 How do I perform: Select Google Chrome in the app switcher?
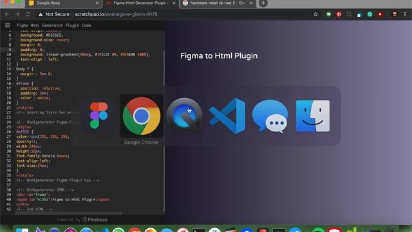142,116
